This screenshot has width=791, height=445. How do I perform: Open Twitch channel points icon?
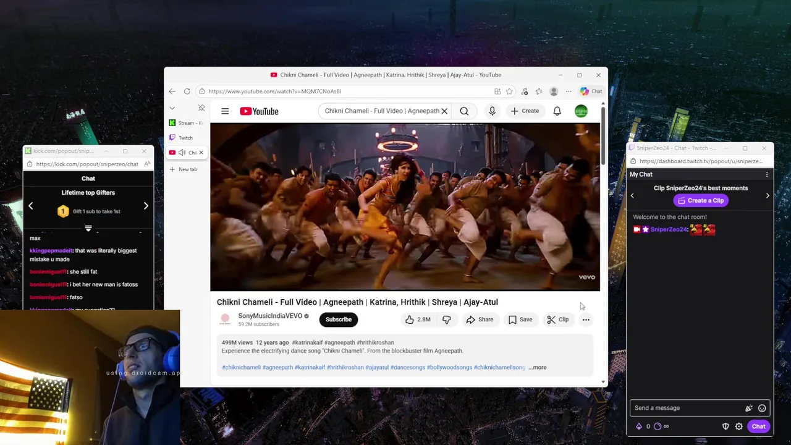point(658,426)
